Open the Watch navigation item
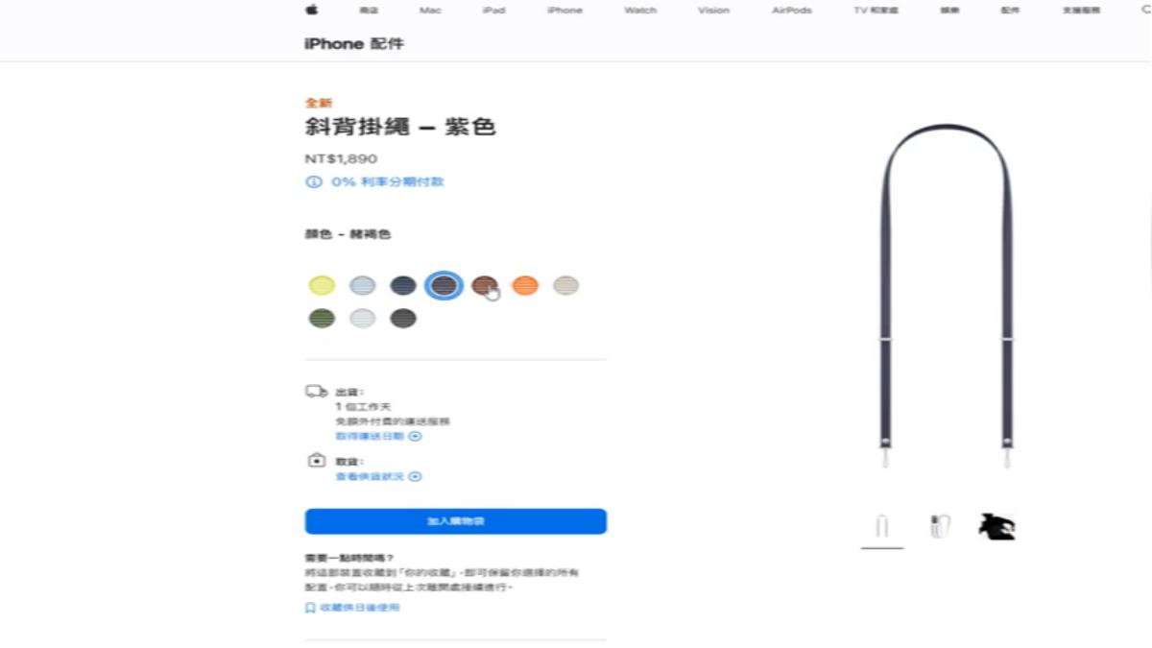 coord(640,11)
